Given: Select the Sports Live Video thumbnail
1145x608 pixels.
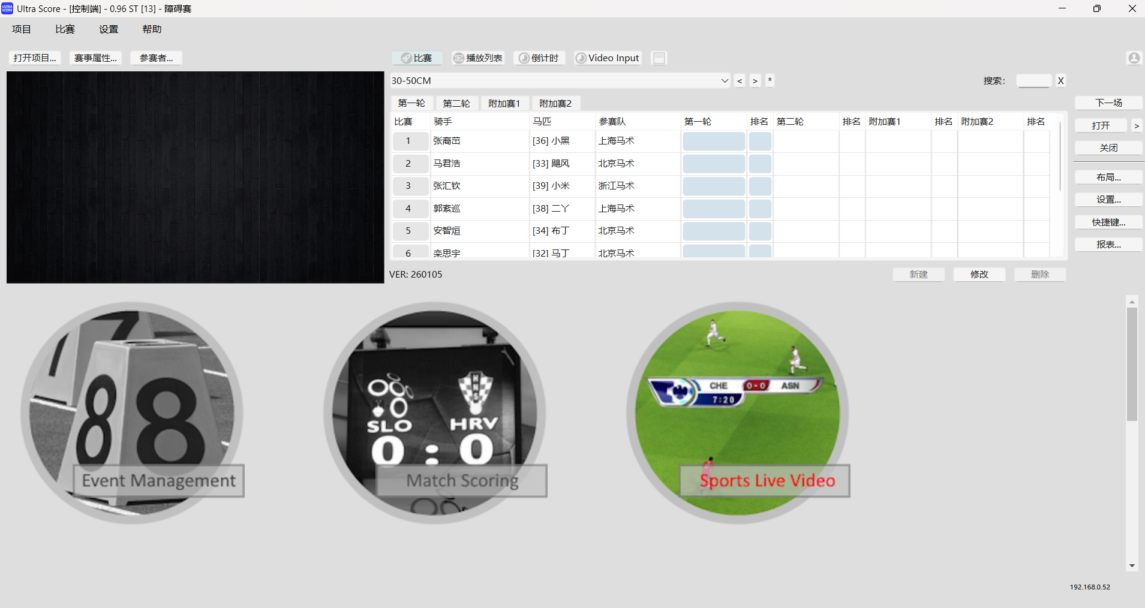Looking at the screenshot, I should (738, 413).
